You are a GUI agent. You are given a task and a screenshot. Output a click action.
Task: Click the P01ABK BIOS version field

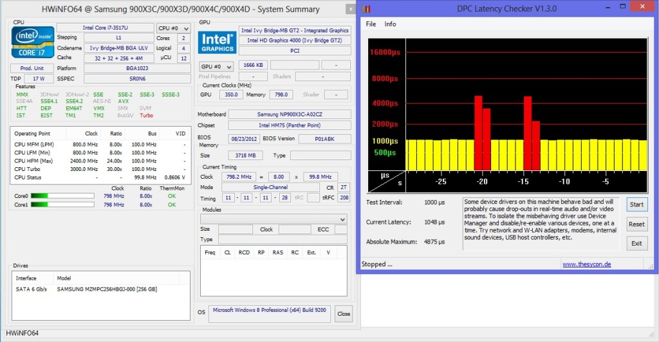324,139
